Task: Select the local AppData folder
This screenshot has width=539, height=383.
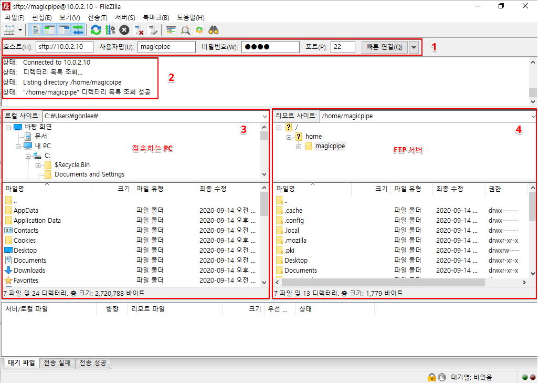Action: 26,211
